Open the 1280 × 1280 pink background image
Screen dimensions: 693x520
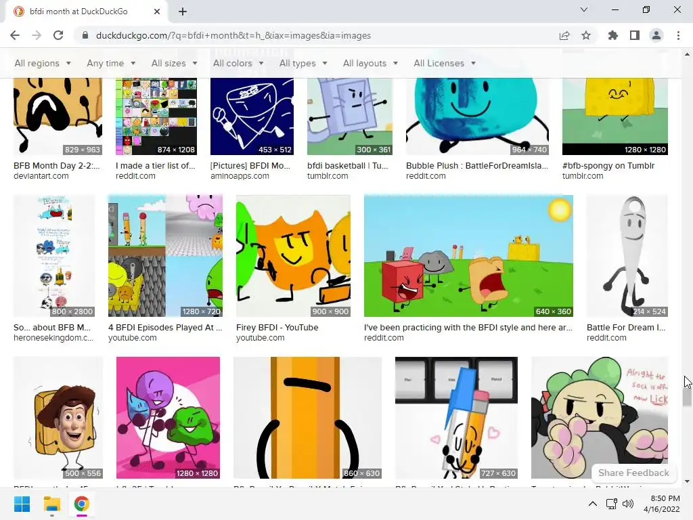coord(168,417)
